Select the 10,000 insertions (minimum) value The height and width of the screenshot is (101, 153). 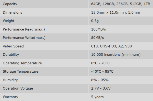116,55
